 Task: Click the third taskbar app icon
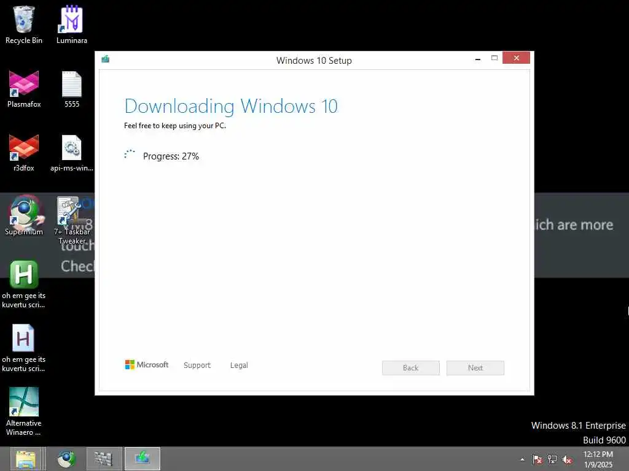(x=103, y=459)
